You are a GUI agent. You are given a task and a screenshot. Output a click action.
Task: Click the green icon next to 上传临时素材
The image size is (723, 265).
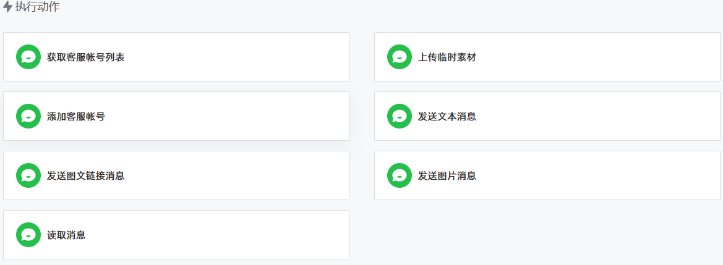(x=400, y=57)
